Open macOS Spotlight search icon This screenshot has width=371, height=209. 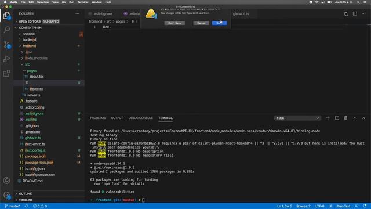point(358,2)
